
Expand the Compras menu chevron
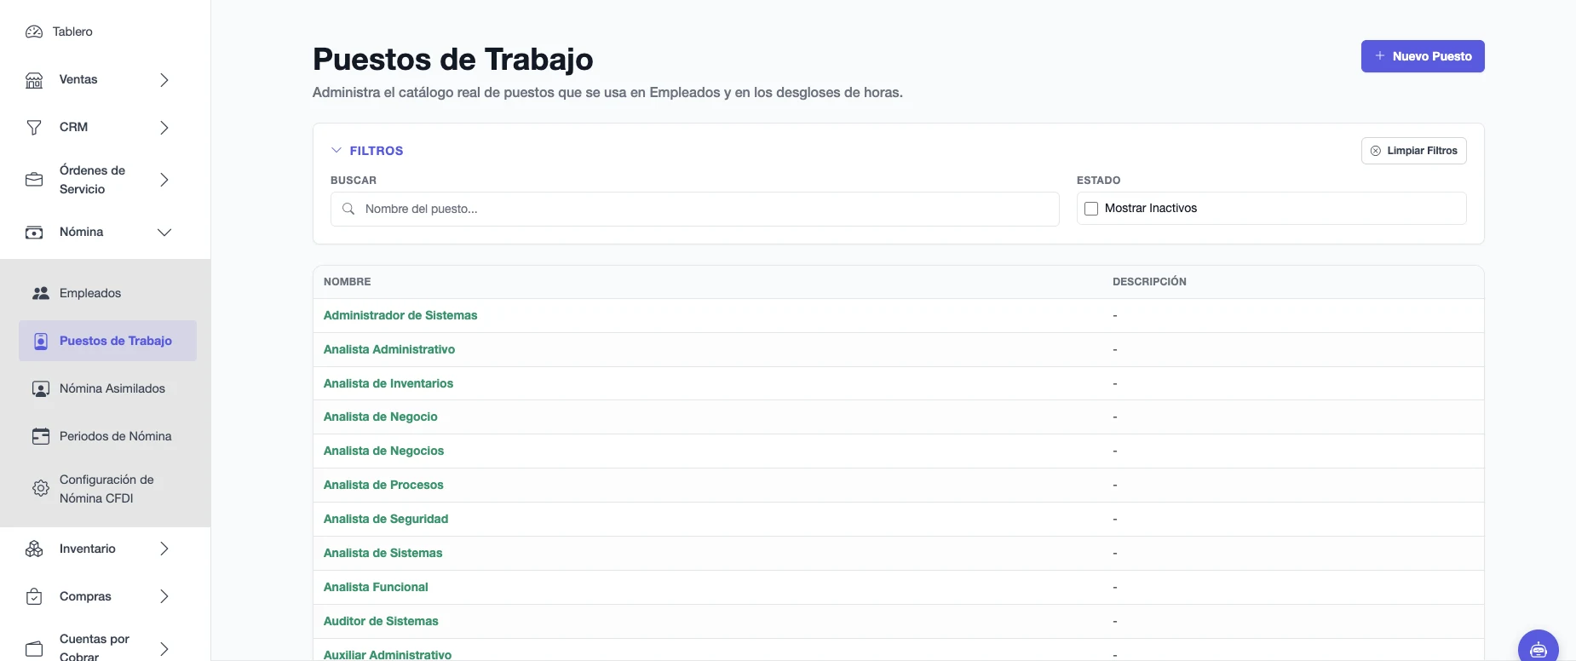[x=164, y=597]
